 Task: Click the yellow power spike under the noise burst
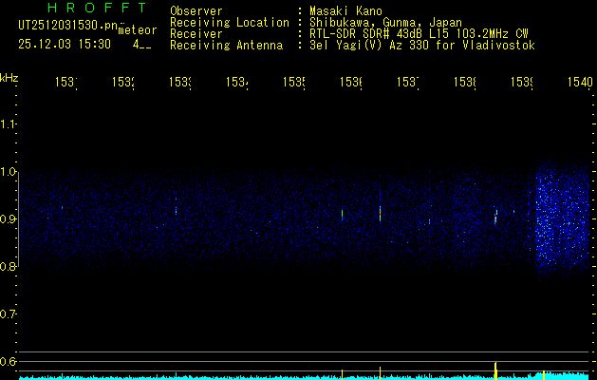pyautogui.click(x=544, y=374)
